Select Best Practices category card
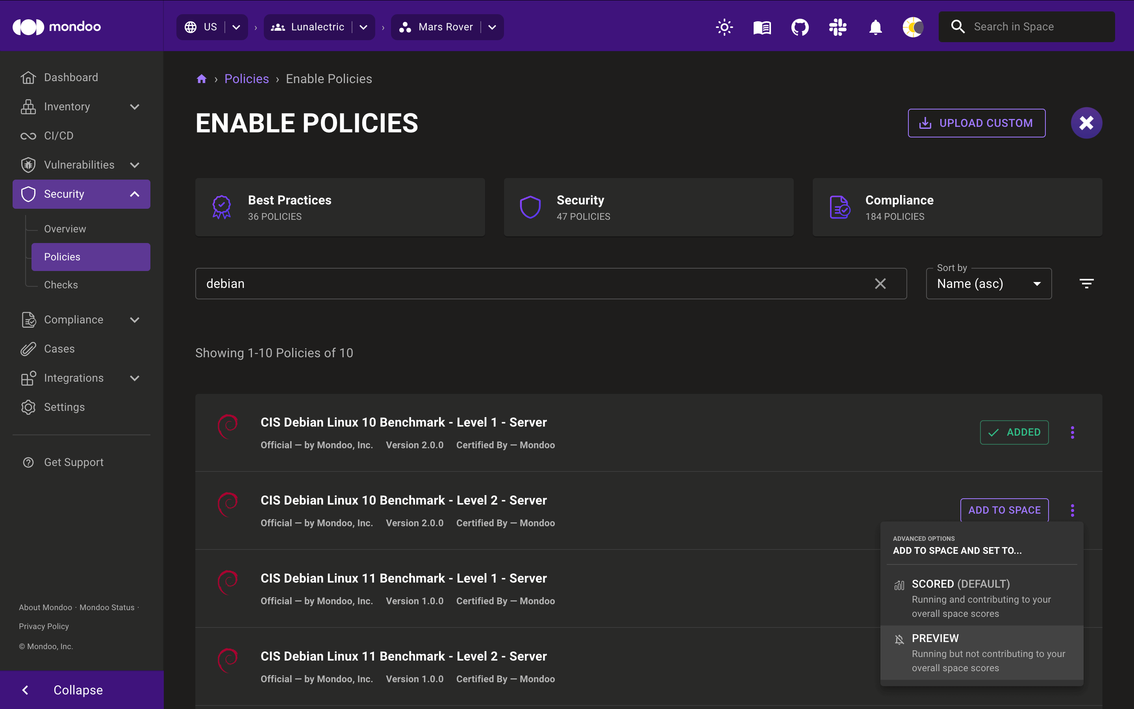The image size is (1134, 709). tap(340, 207)
